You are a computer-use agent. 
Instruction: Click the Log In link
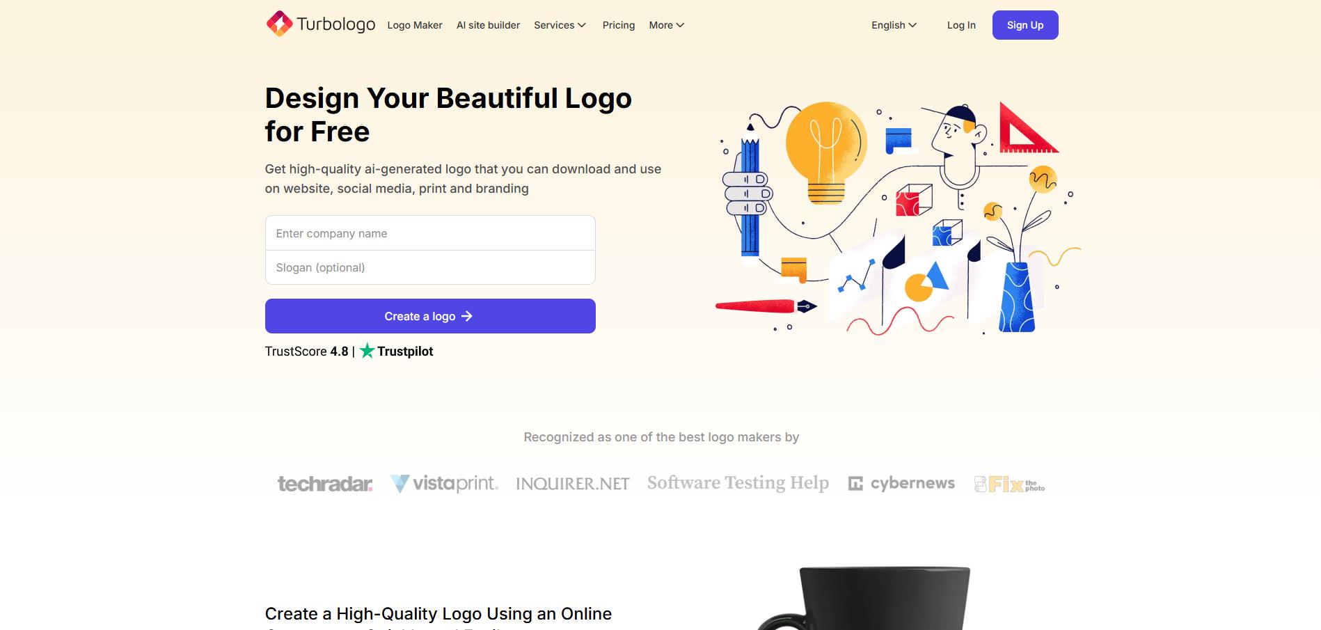tap(961, 25)
